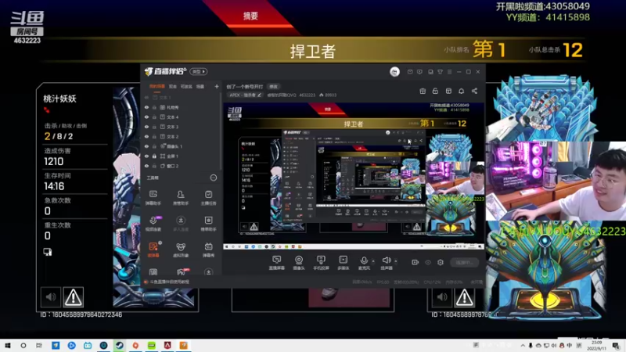The width and height of the screenshot is (626, 352).
Task: Add a 摄像头 camera source
Action: click(299, 263)
